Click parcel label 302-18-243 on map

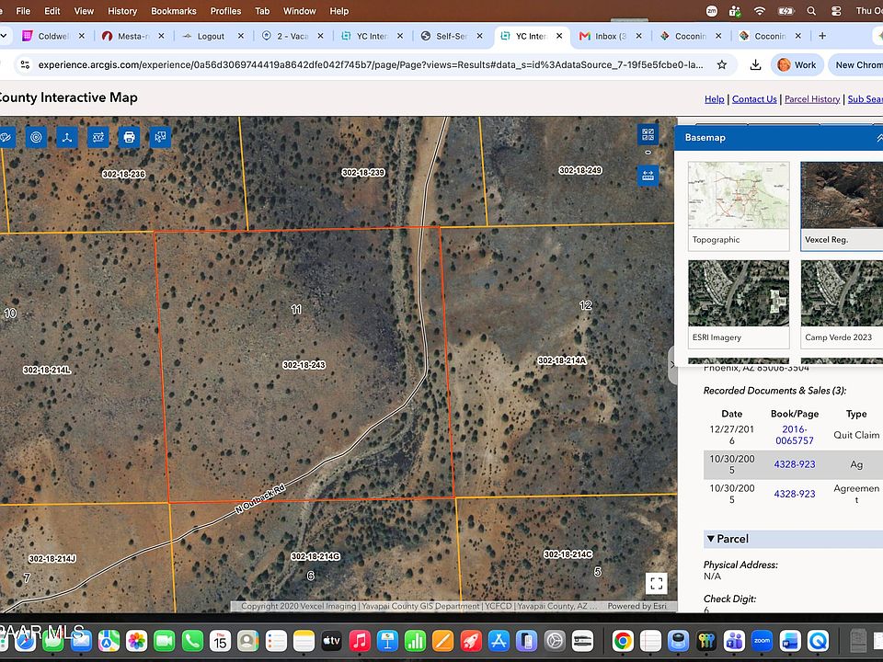(304, 365)
